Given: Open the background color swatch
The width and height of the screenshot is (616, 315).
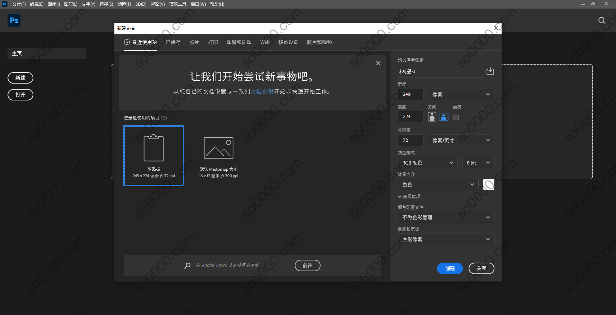Looking at the screenshot, I should pyautogui.click(x=489, y=184).
